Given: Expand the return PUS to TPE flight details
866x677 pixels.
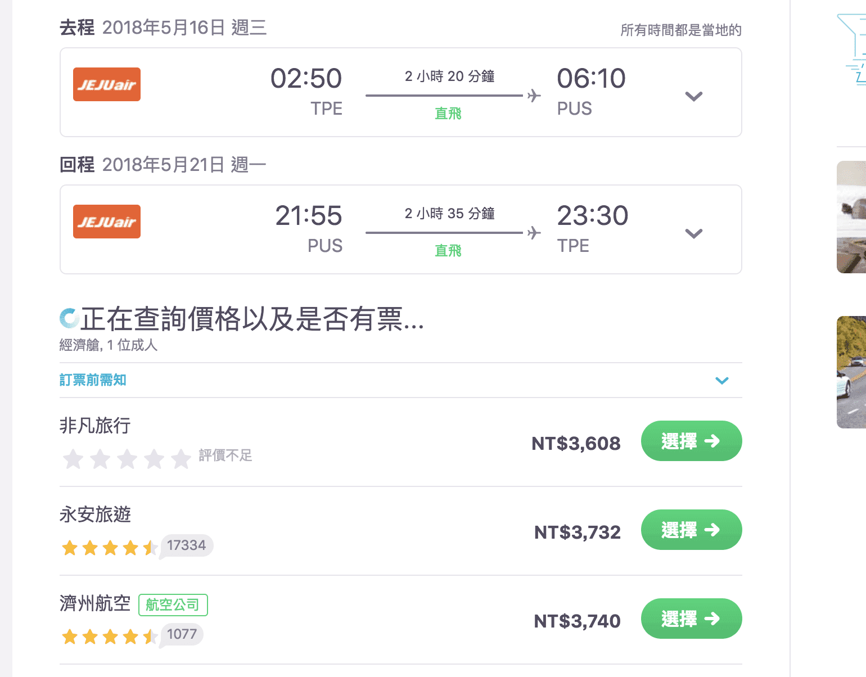Looking at the screenshot, I should coord(694,233).
